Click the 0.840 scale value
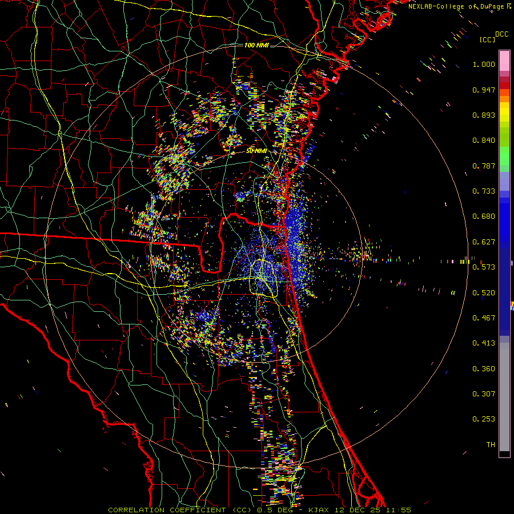 pos(484,140)
